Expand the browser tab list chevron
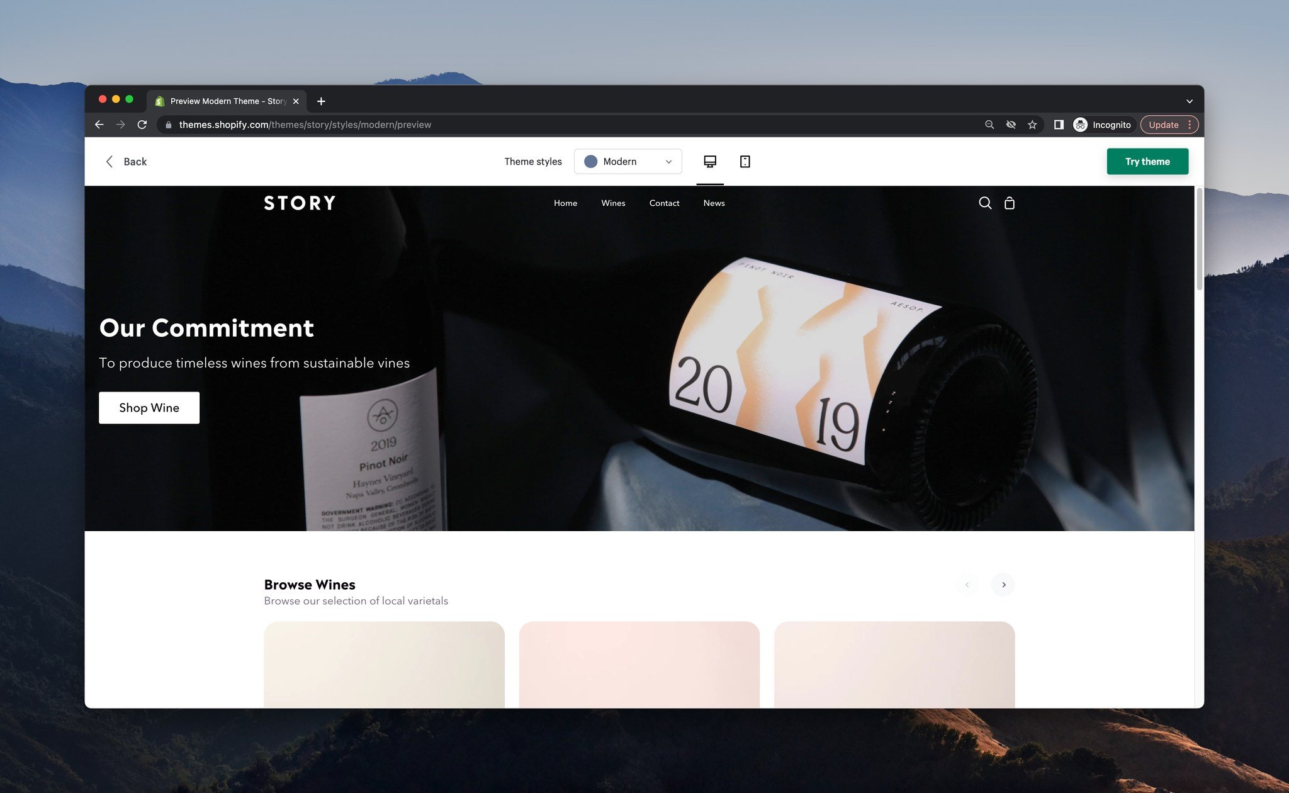 coord(1189,101)
